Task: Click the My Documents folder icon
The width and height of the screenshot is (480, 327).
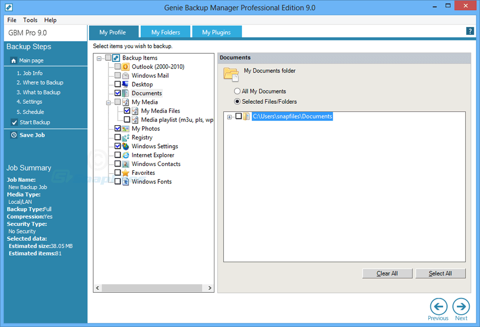Action: [231, 74]
